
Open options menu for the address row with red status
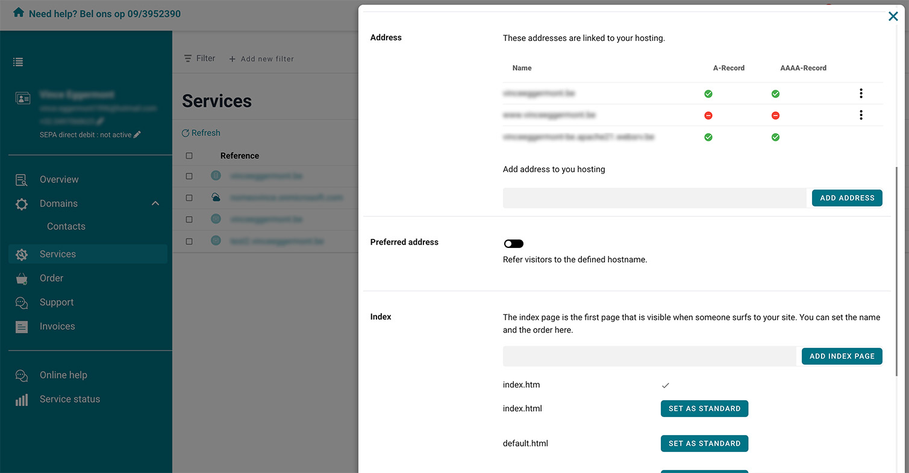861,115
